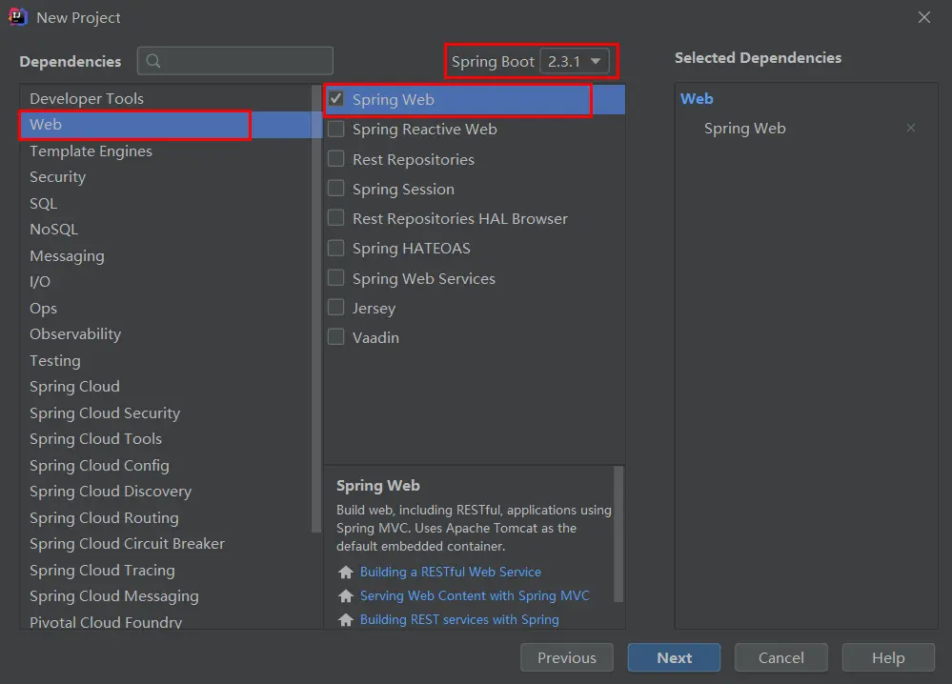Check Spring HATEOAS dependency
952x684 pixels.
pos(335,248)
